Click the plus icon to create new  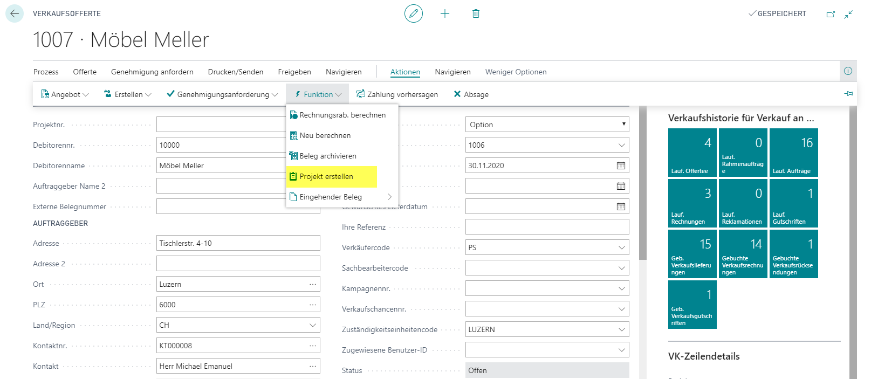445,13
